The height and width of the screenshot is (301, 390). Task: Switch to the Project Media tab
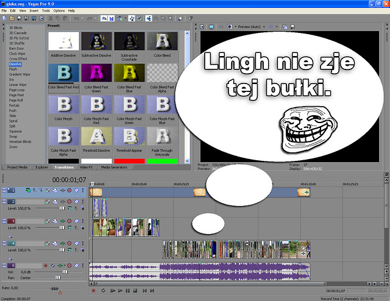(17, 167)
